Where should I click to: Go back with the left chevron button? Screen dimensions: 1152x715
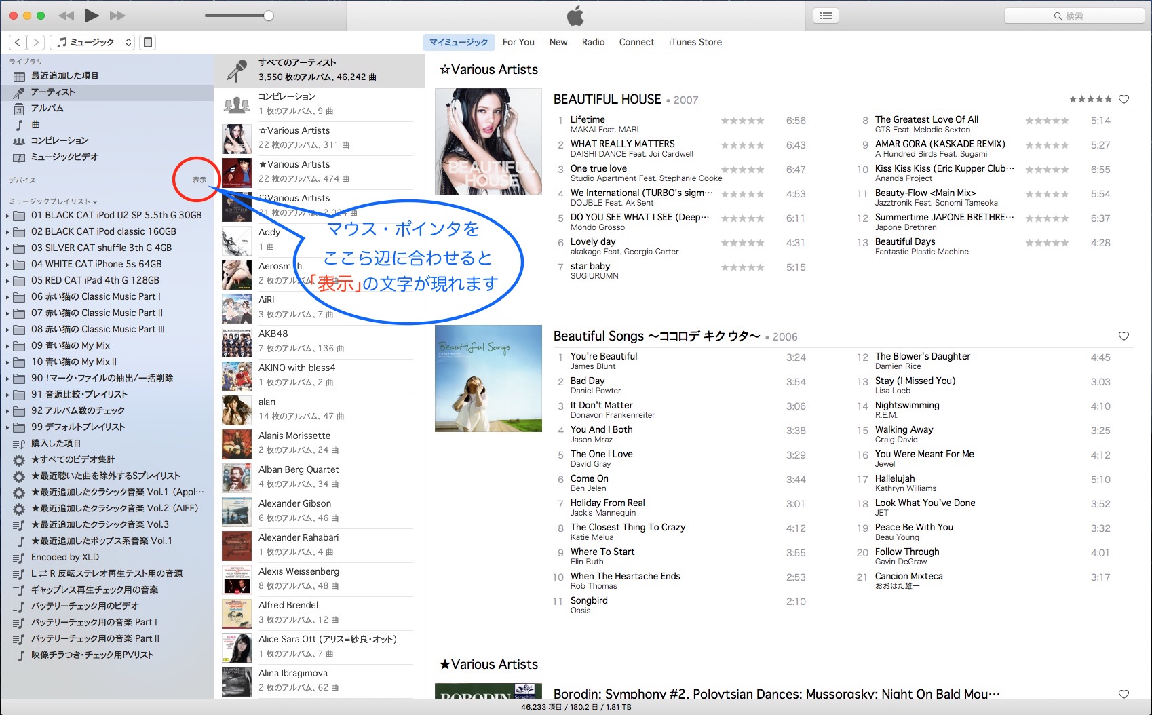point(18,42)
